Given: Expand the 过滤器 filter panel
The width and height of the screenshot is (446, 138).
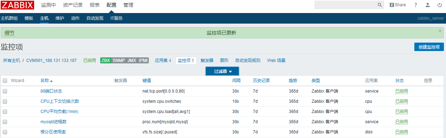Looking at the screenshot, I should coord(223,71).
